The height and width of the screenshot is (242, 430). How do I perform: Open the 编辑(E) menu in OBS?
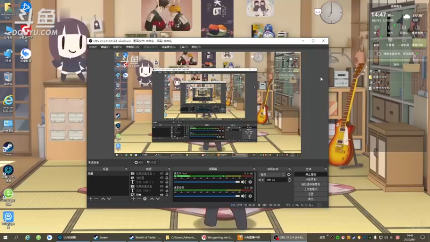[x=105, y=47]
